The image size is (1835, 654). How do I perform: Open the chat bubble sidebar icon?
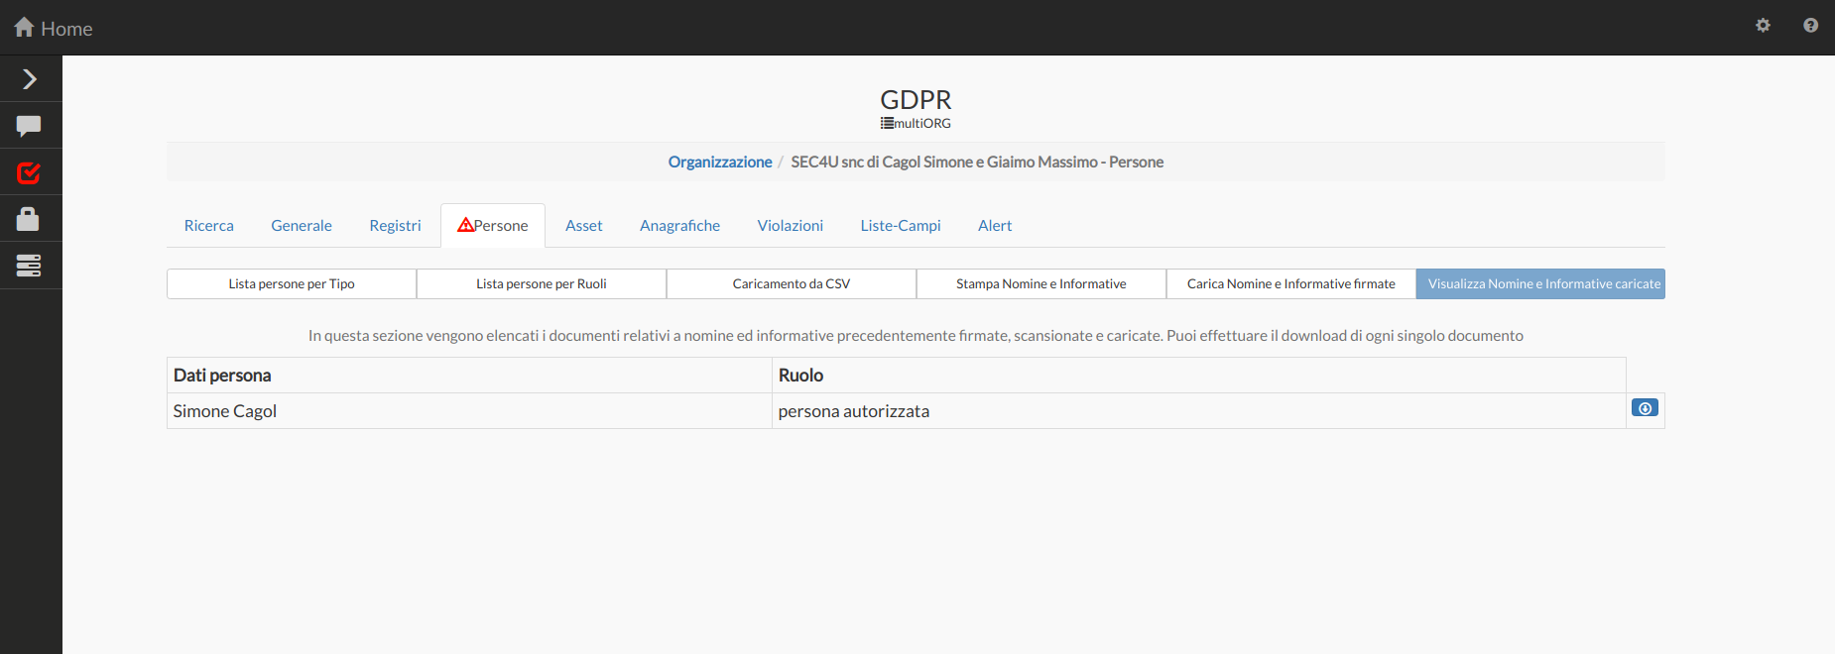pyautogui.click(x=29, y=126)
